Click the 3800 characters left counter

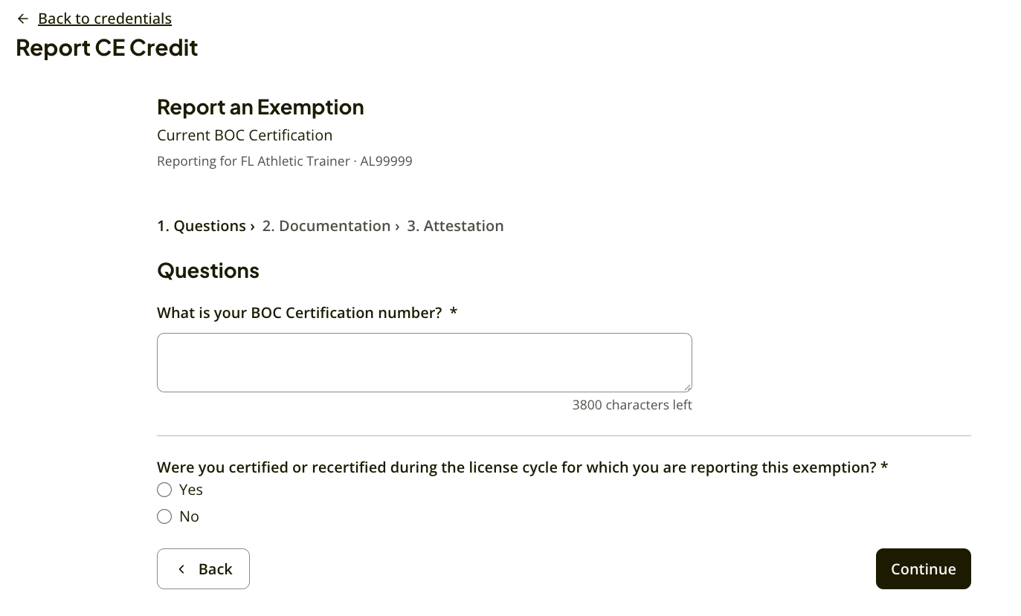coord(632,405)
